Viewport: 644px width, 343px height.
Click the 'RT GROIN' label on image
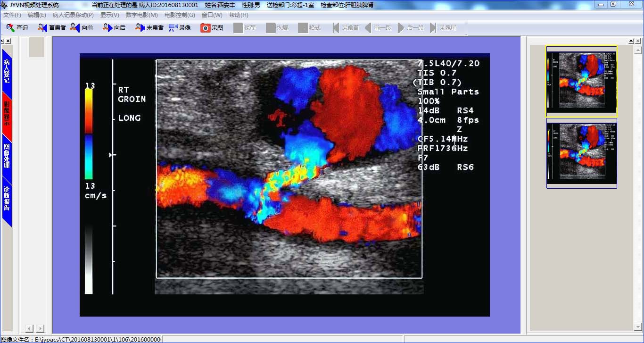[x=132, y=94]
